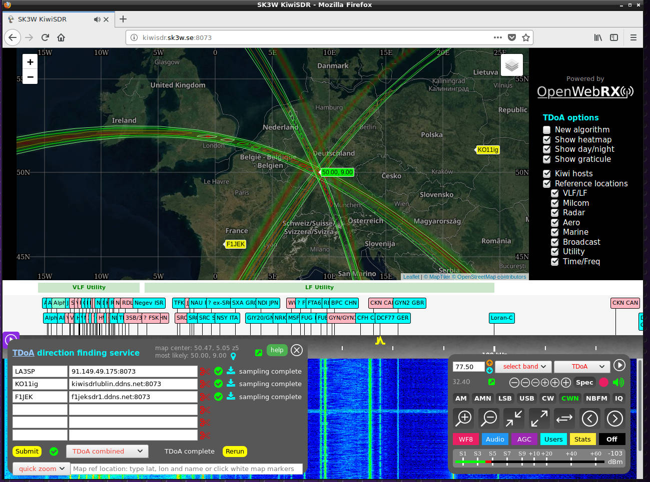Click the most likely position marker icon
Image resolution: width=650 pixels, height=482 pixels.
233,356
